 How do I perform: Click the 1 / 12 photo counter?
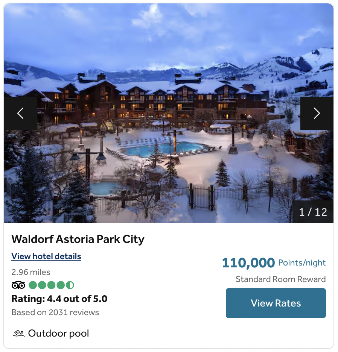(x=313, y=212)
